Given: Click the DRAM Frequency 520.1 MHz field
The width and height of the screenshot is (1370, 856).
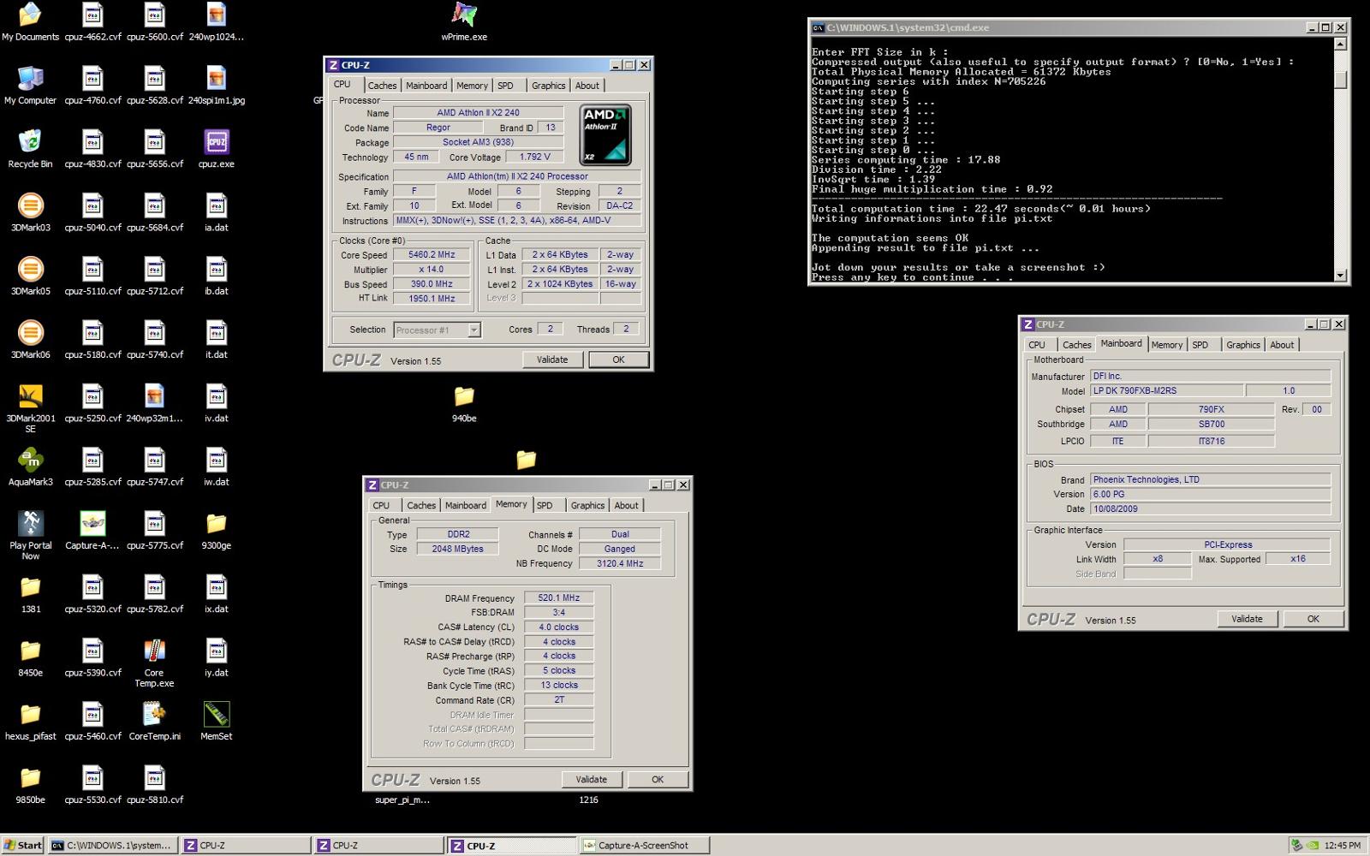Looking at the screenshot, I should coord(558,597).
